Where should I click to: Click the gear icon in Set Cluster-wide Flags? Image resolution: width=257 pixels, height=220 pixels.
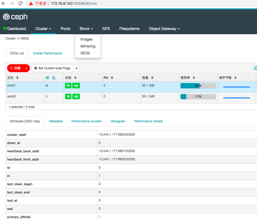[35, 68]
